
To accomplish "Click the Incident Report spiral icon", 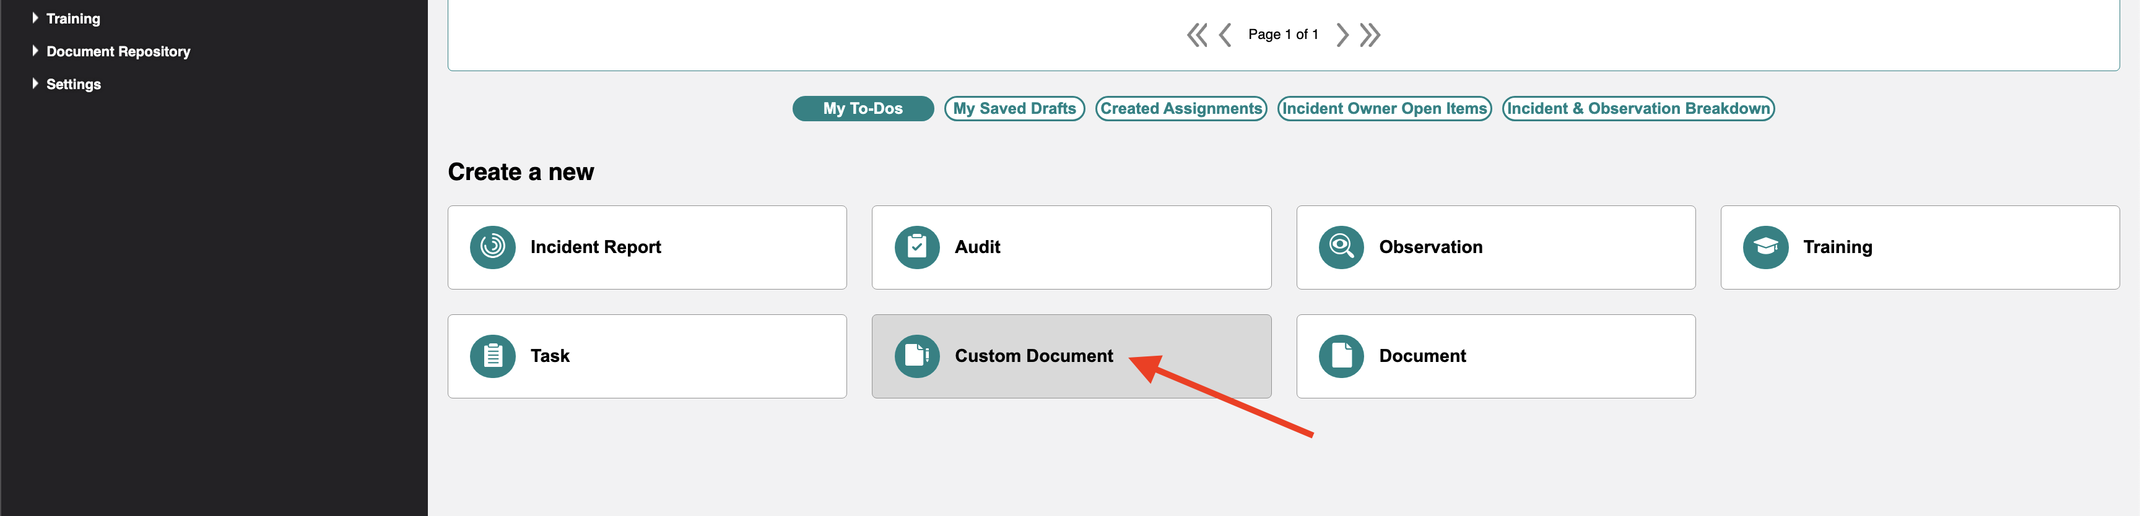I will click(493, 247).
